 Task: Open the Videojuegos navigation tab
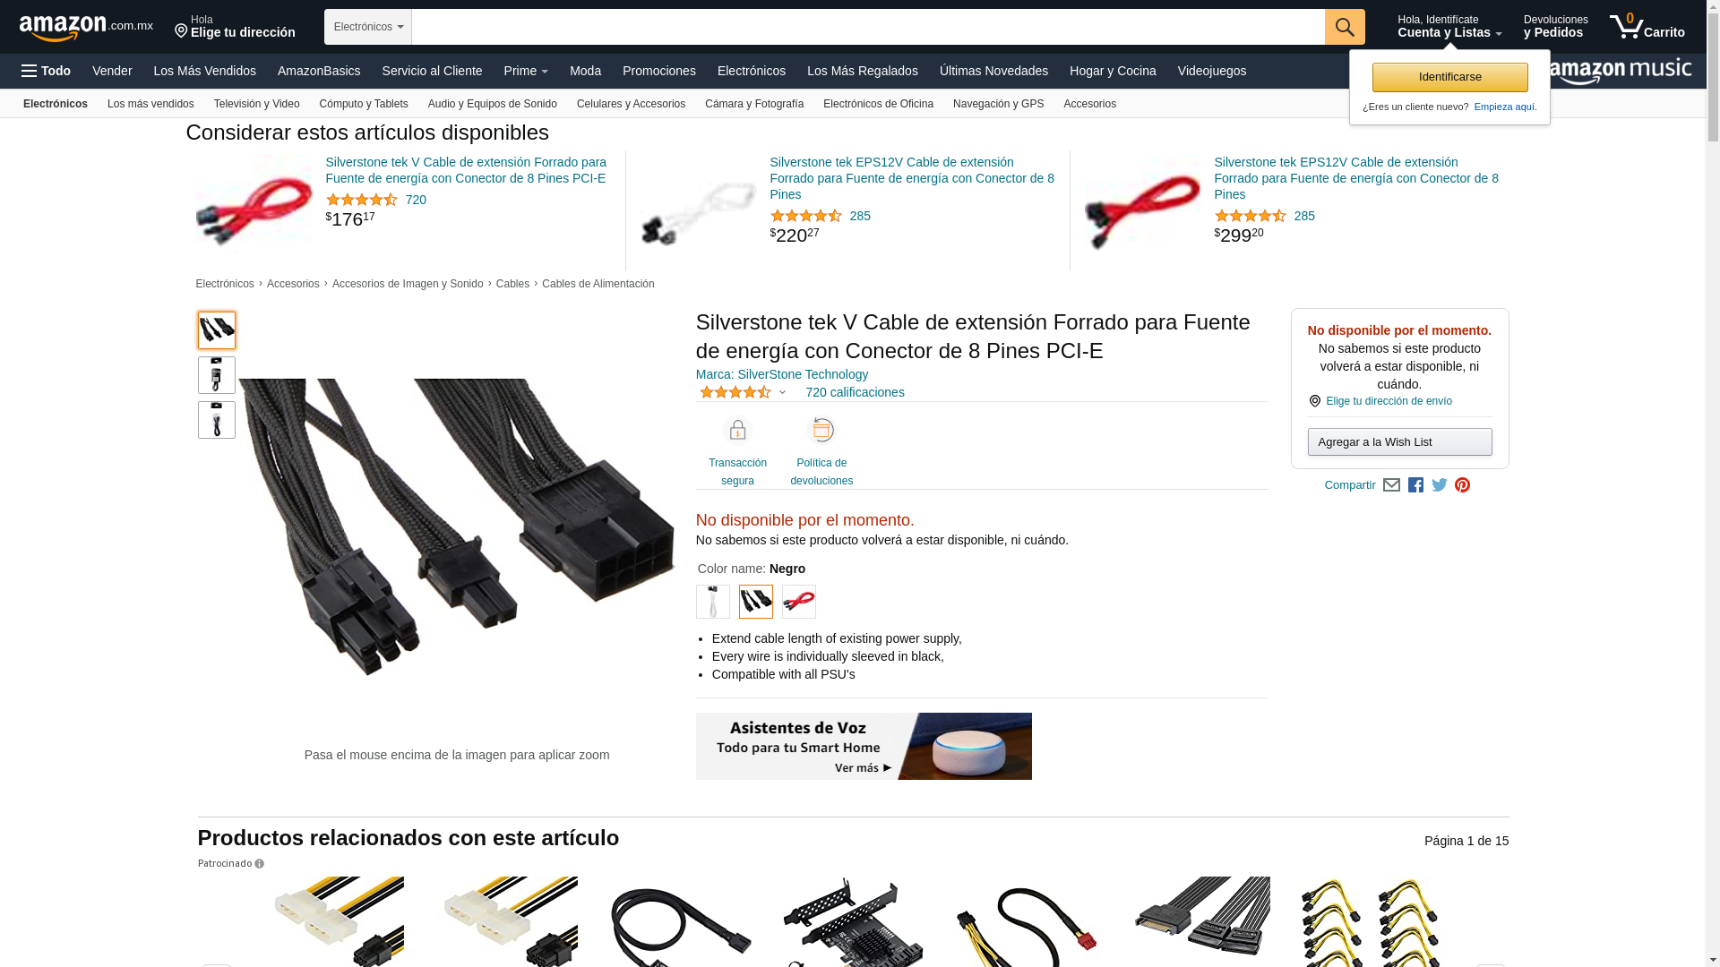[1211, 71]
